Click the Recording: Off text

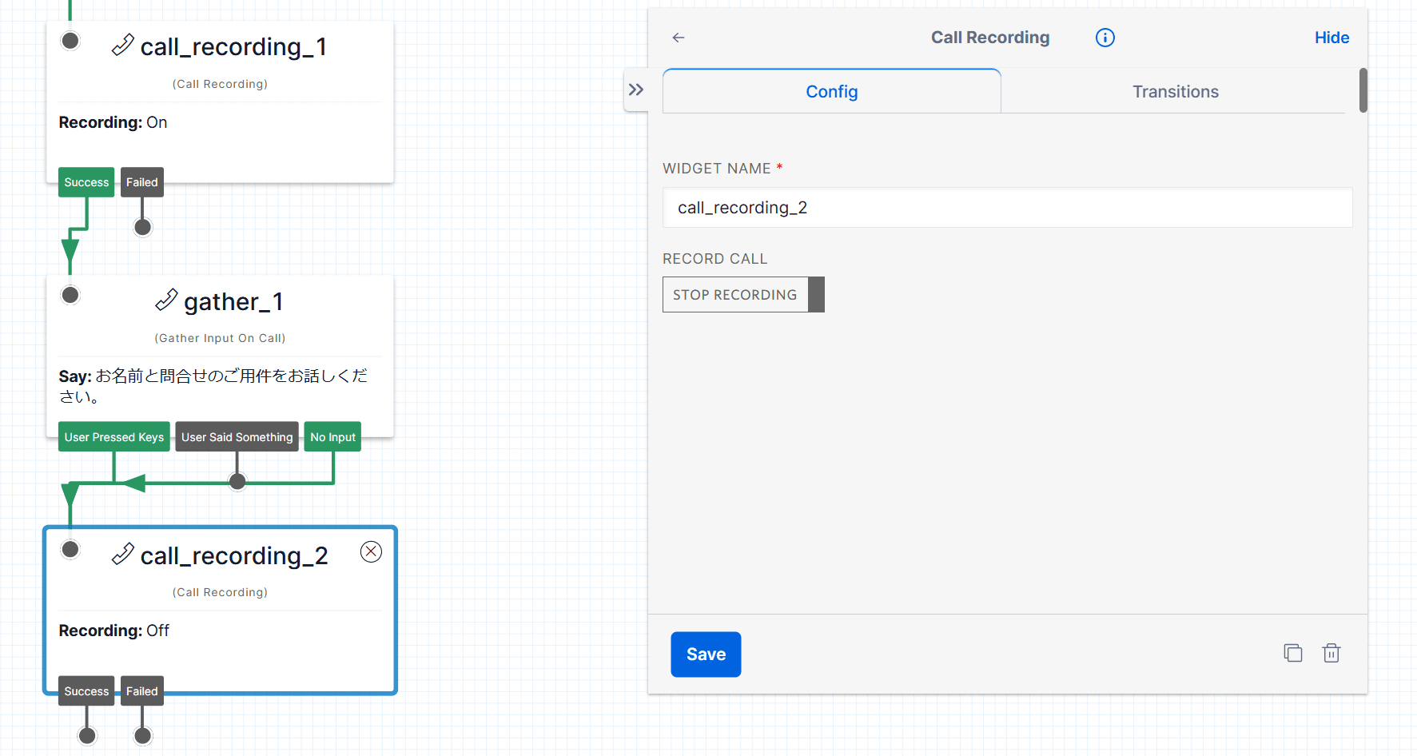click(114, 631)
